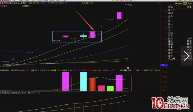Click the 4.92 low price marker

click(7, 62)
